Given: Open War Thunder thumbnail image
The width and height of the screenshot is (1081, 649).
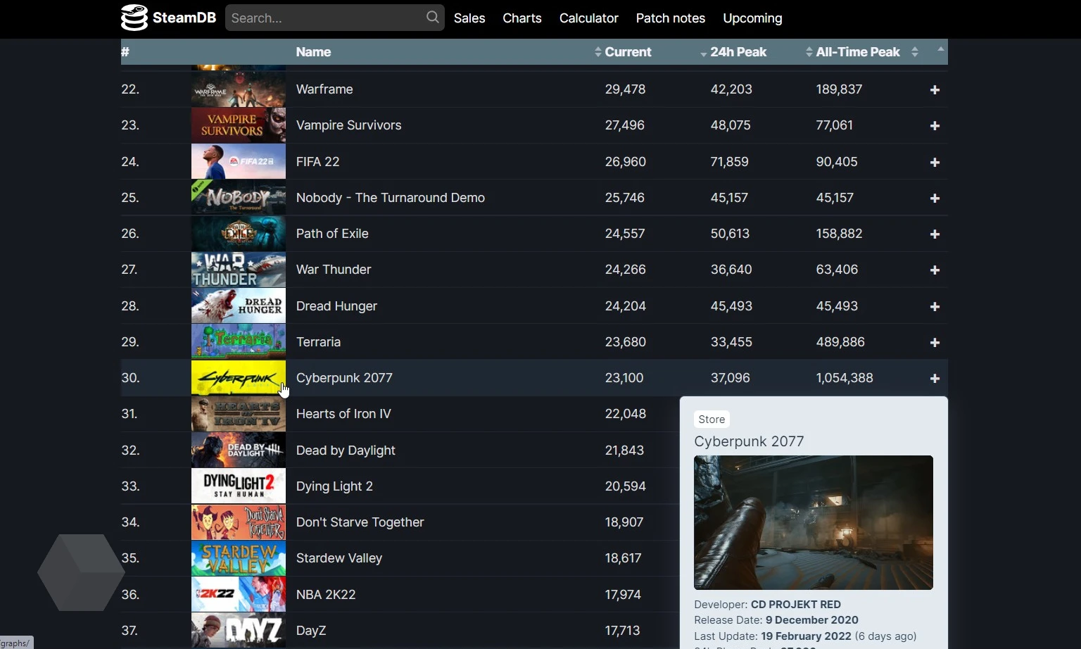Looking at the screenshot, I should click(239, 270).
